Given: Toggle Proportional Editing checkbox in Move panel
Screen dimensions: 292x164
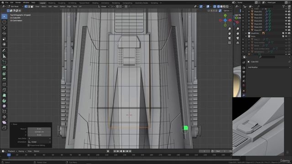Looking at the screenshot, I should click(29, 145).
